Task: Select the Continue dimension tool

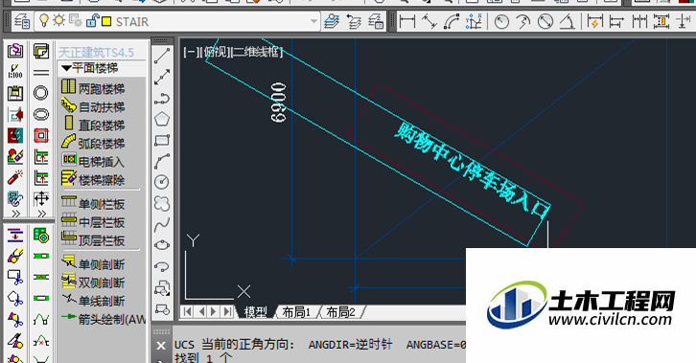Action: point(639,21)
